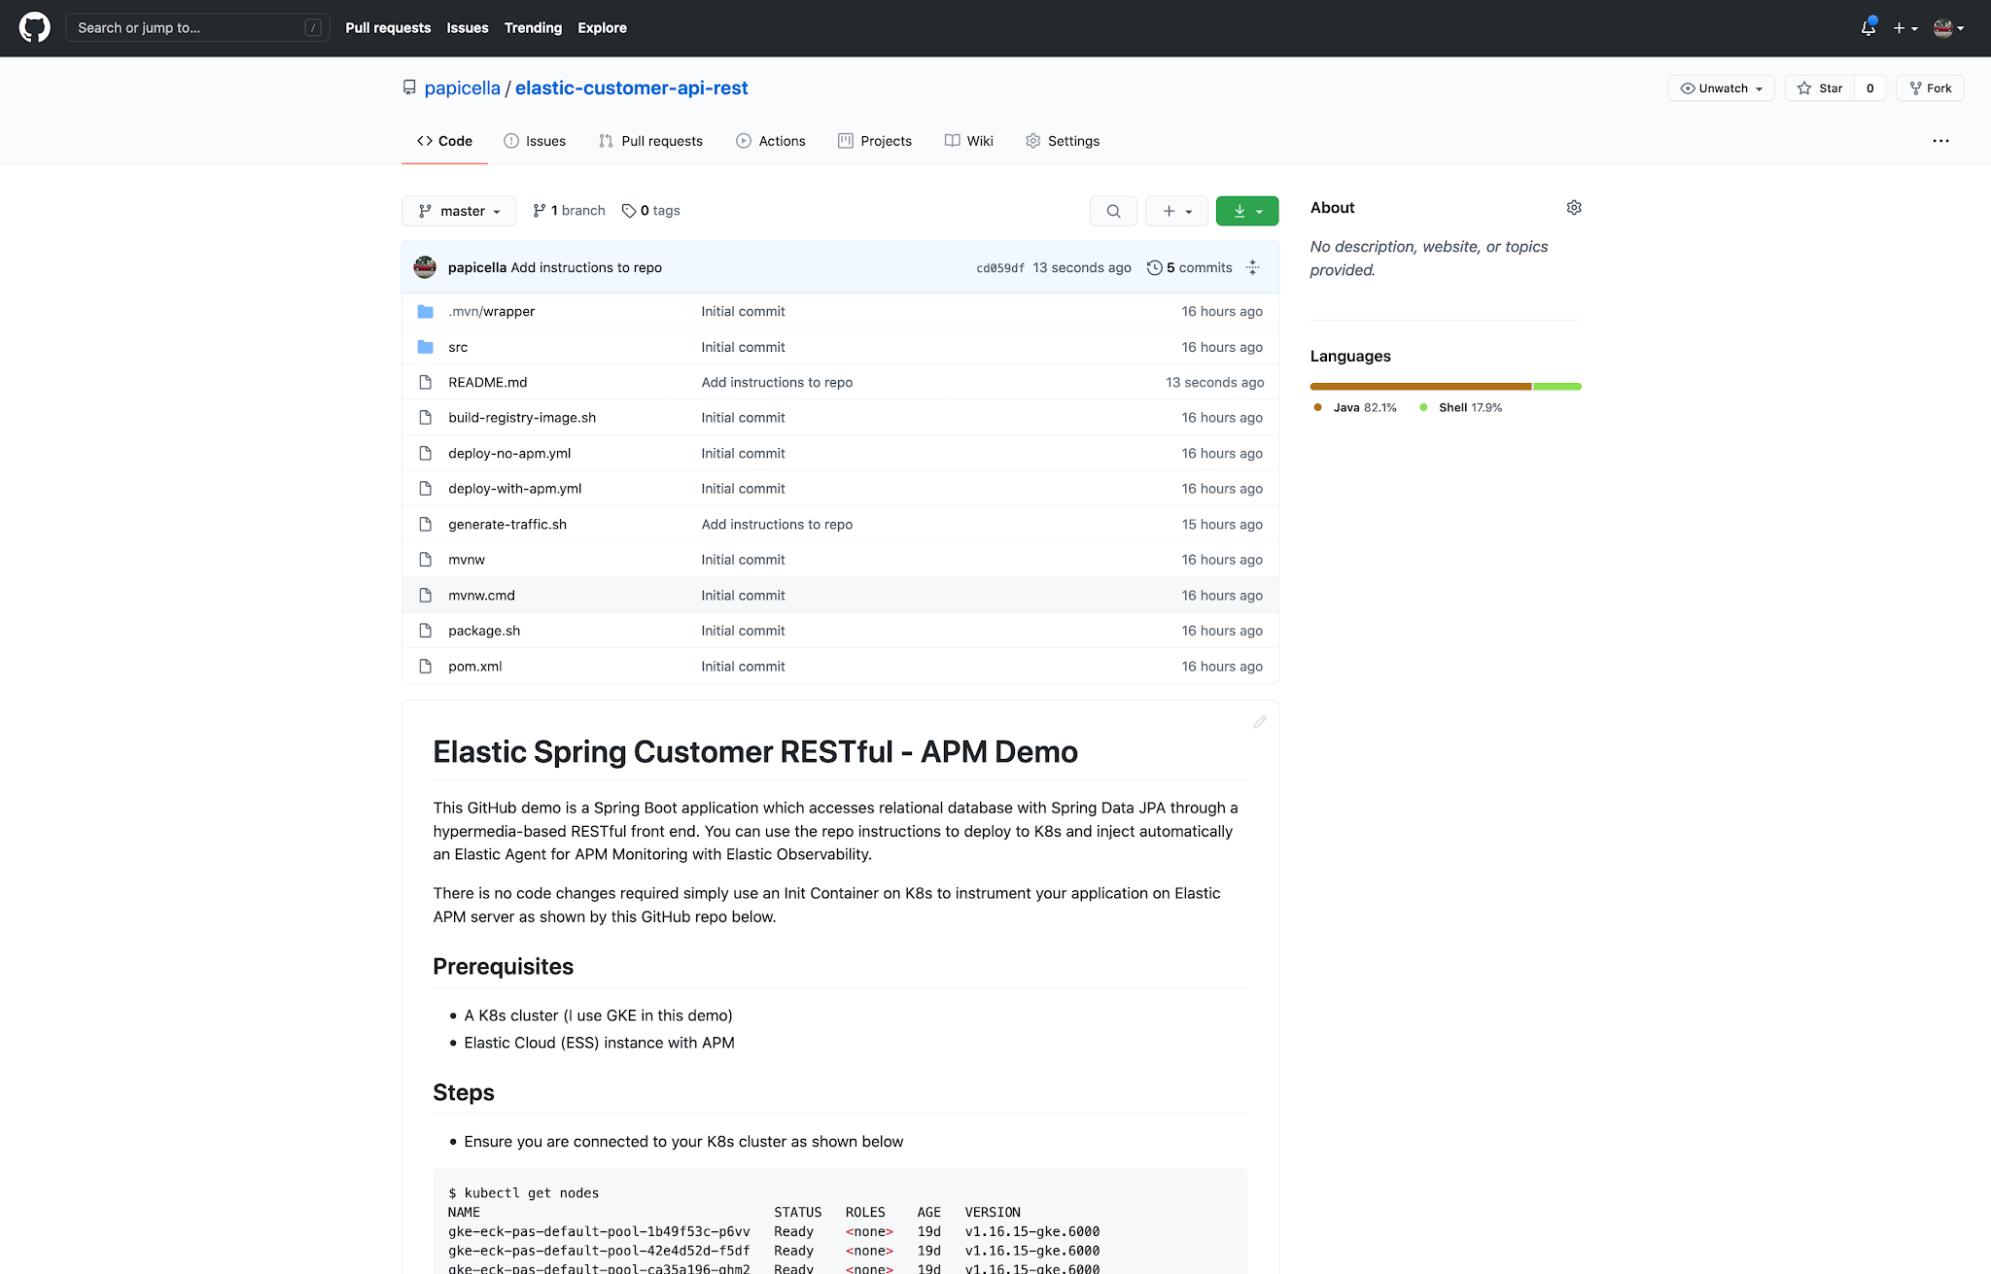View the 1 branch link
Screen dimensions: 1991x1274
tap(570, 211)
